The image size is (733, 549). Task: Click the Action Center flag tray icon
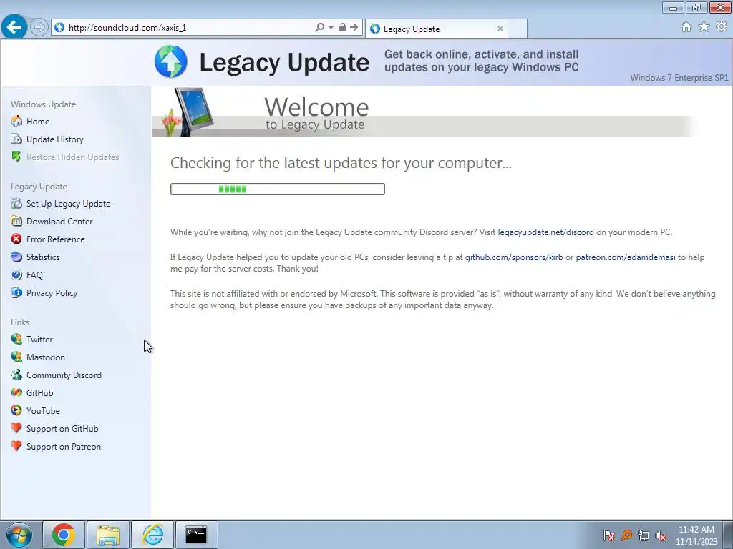[608, 535]
